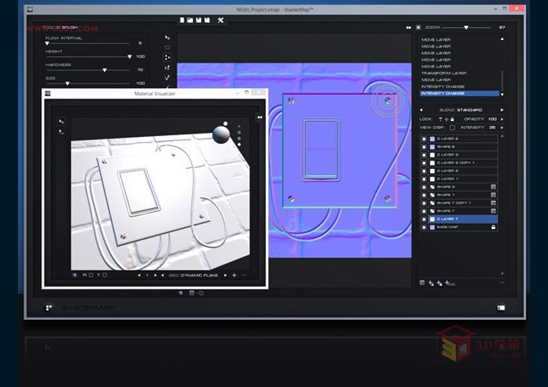
Task: Toggle visibility of Base Map layer
Action: tap(424, 227)
